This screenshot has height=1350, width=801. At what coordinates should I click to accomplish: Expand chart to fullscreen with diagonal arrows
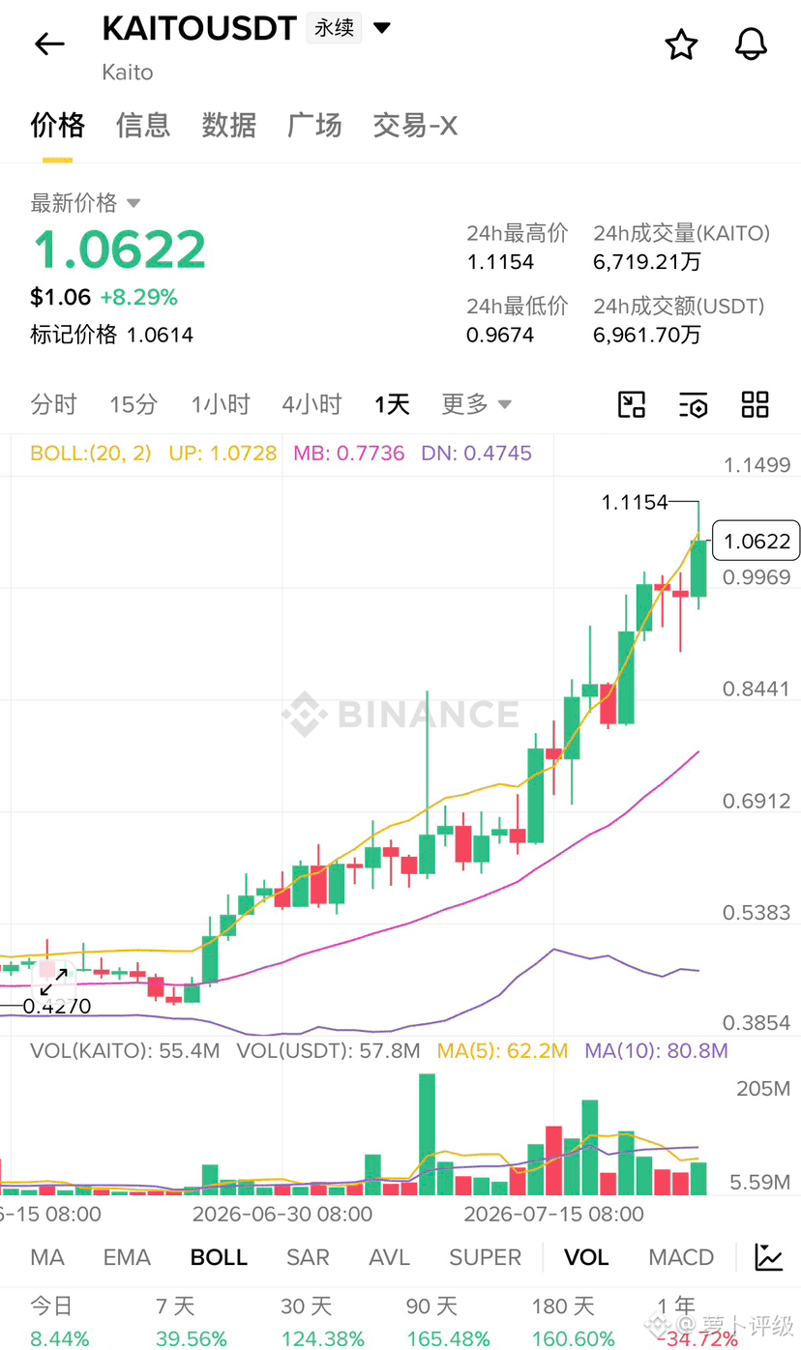point(53,980)
